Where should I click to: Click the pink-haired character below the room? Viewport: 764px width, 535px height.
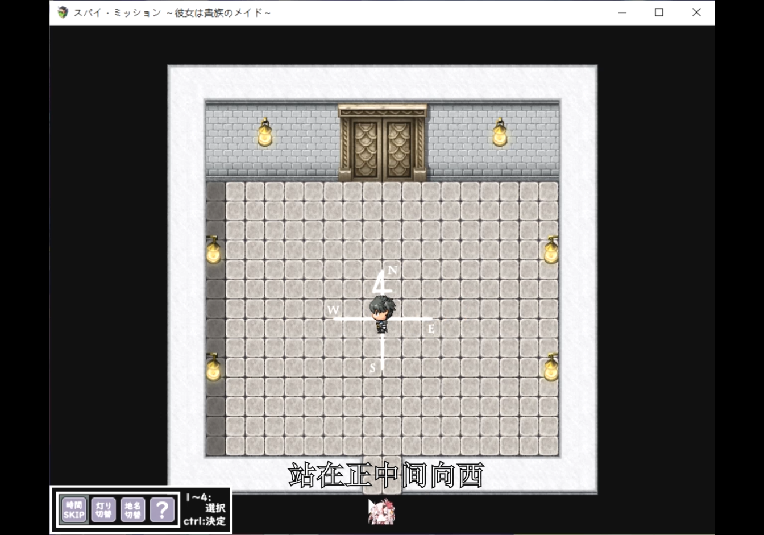click(381, 512)
